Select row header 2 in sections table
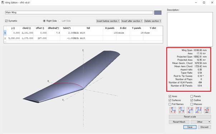The height and width of the screenshot is (134, 216). [5, 38]
